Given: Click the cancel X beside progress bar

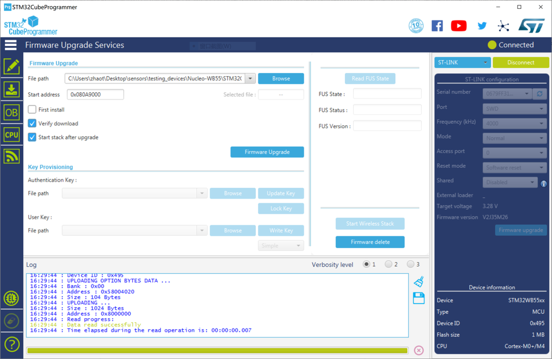Looking at the screenshot, I should (419, 350).
